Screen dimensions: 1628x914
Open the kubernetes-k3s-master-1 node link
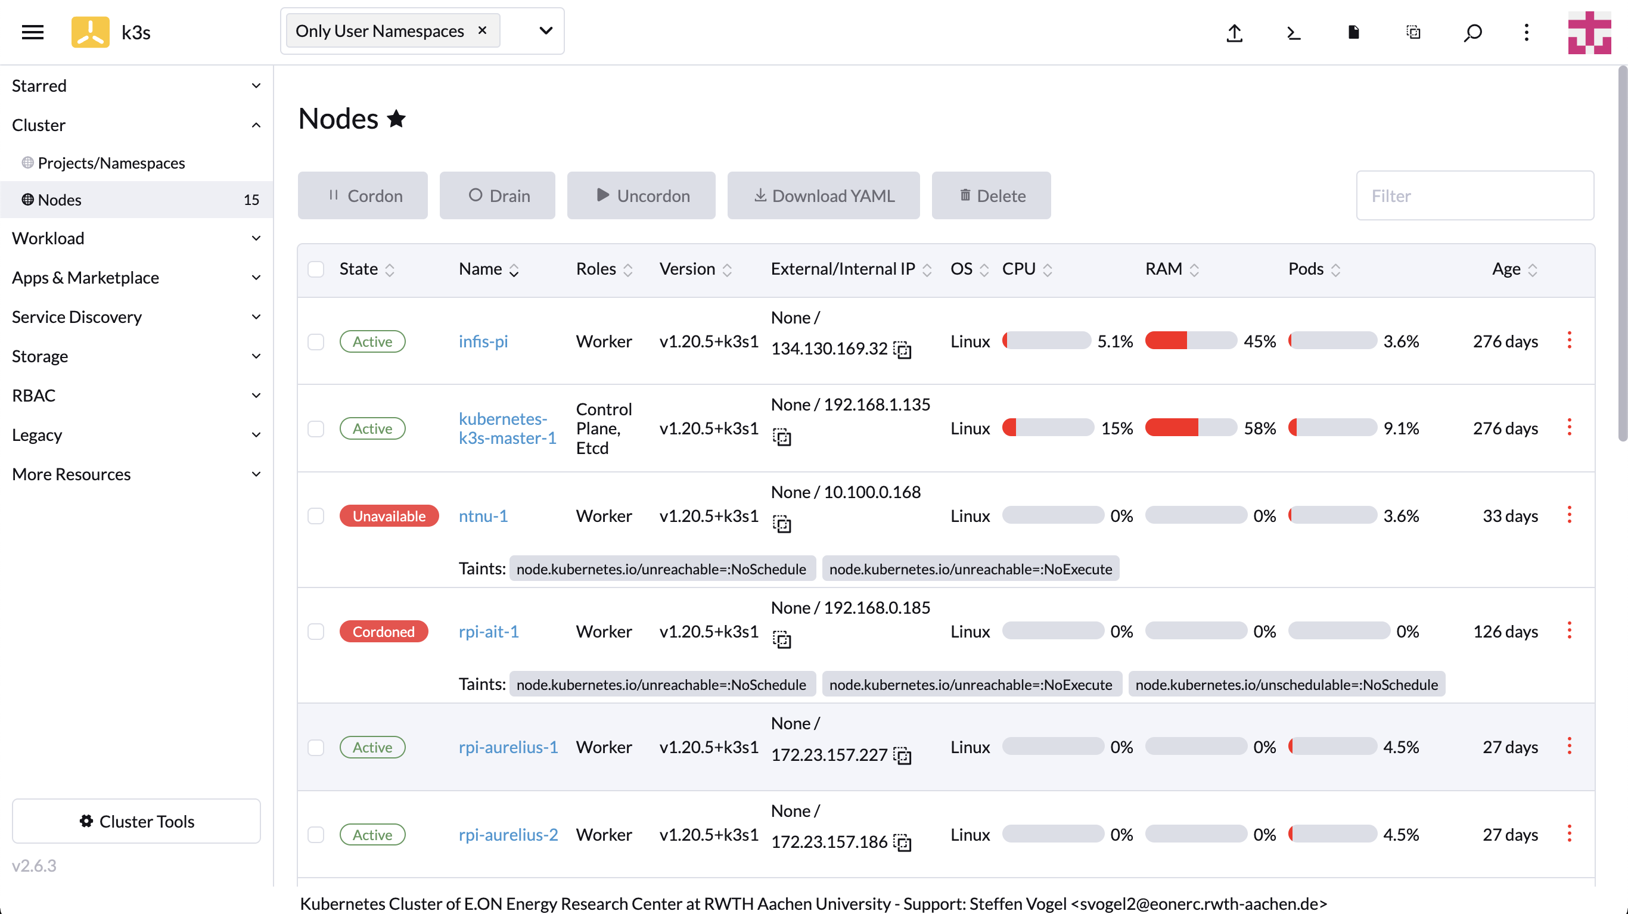[x=508, y=428]
